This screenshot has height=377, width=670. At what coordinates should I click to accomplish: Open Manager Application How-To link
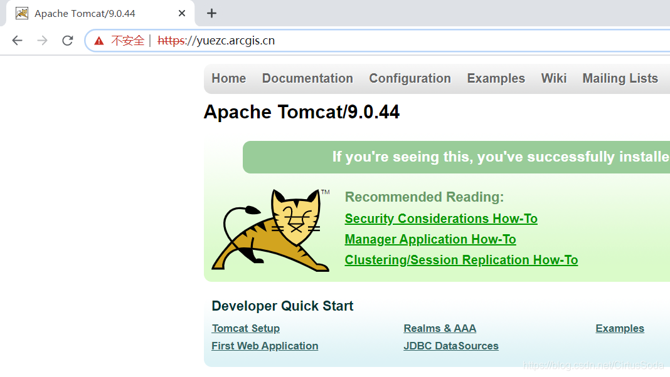click(x=430, y=240)
